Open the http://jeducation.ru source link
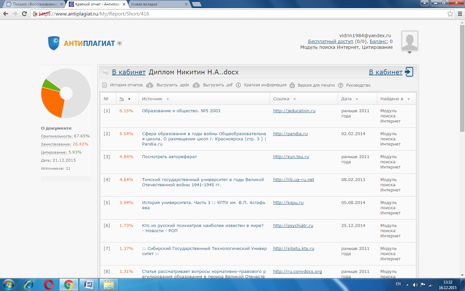This screenshot has height=291, width=465. 294,111
